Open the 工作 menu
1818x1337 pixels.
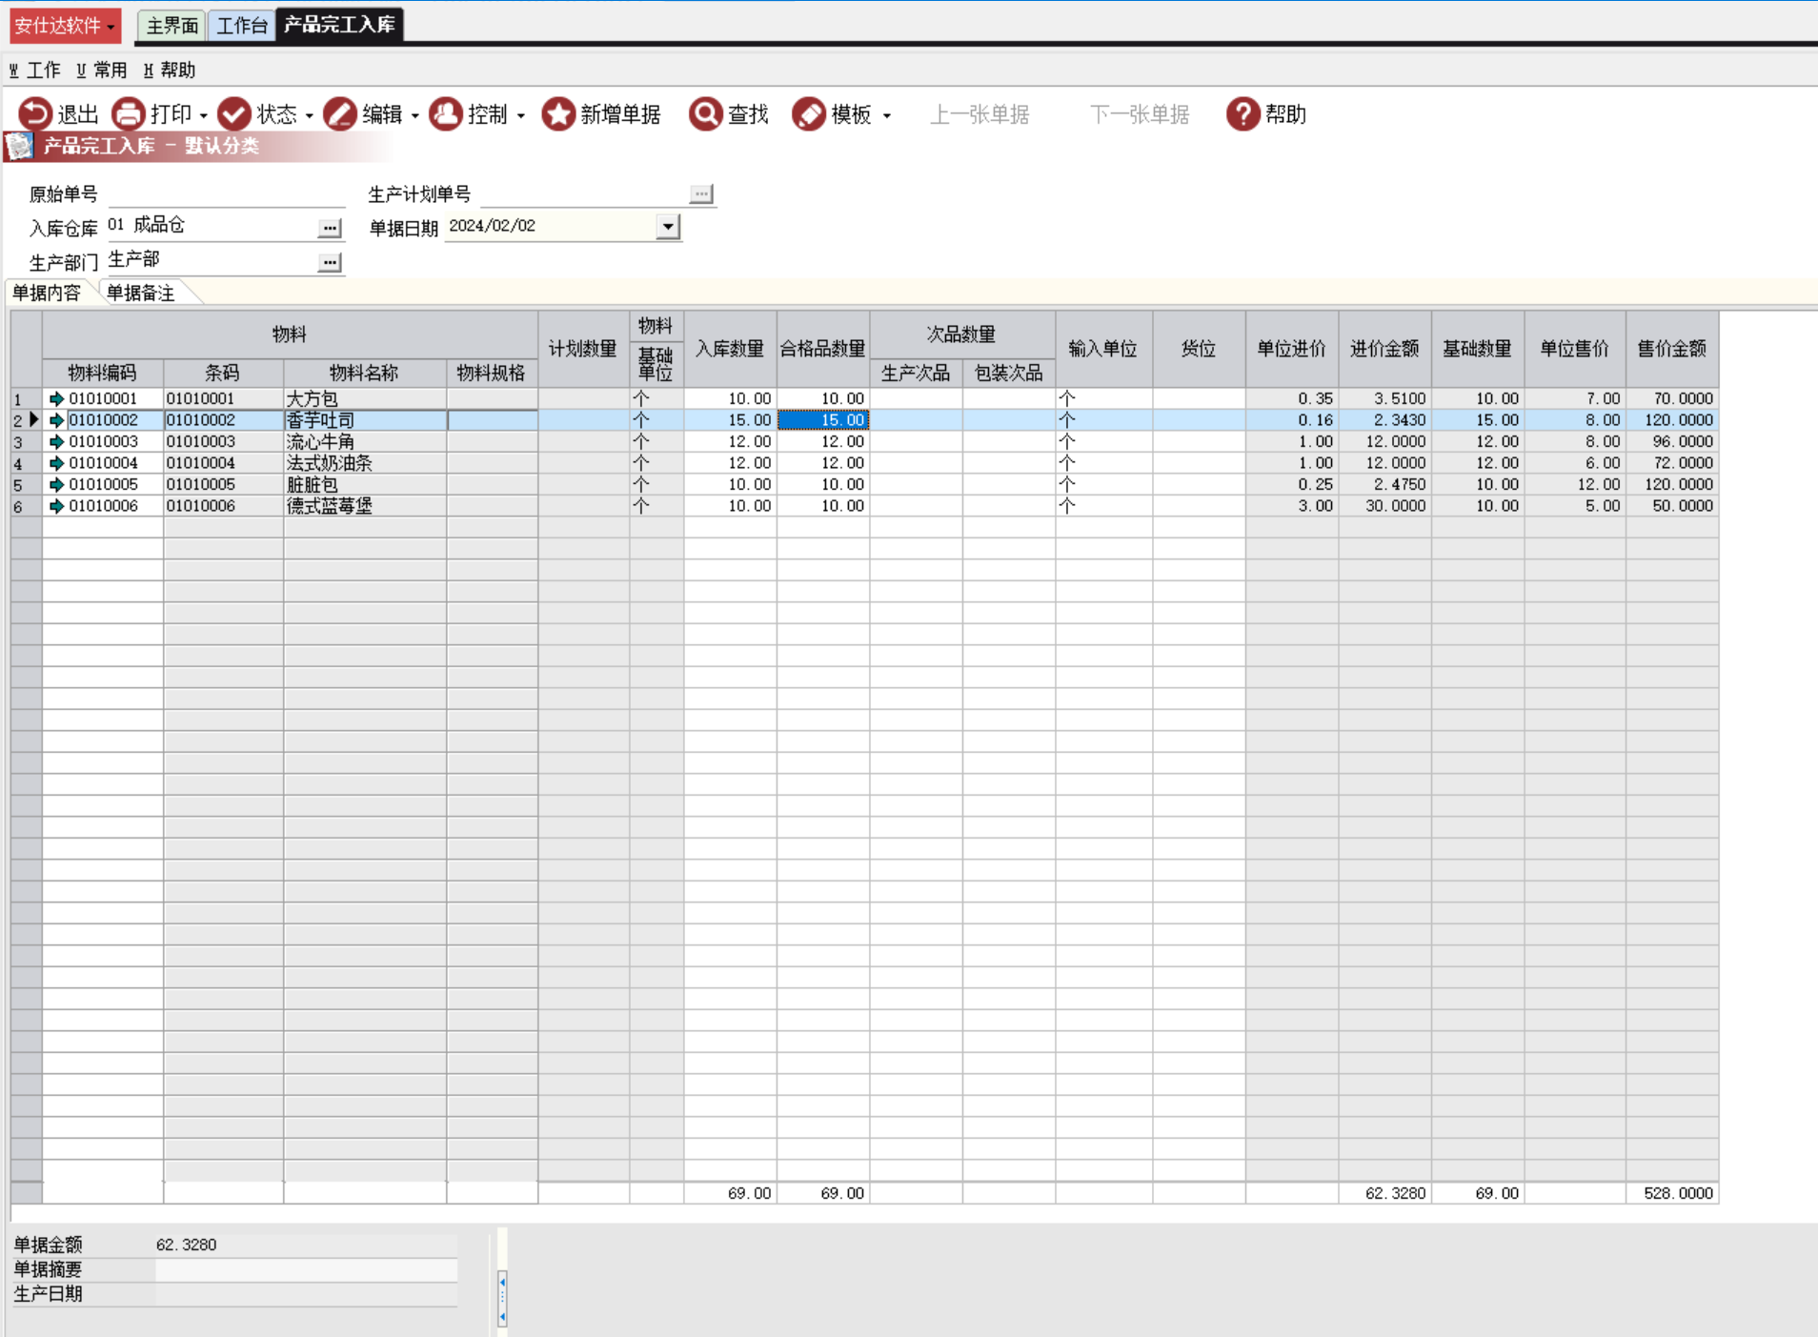click(34, 70)
